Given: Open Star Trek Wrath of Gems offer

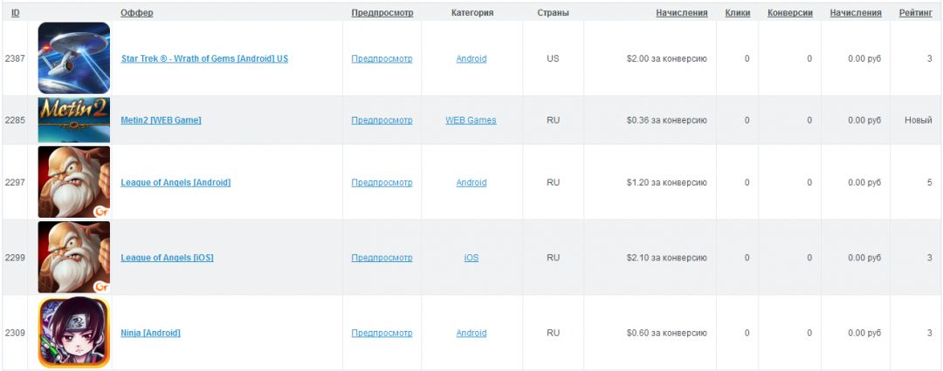Looking at the screenshot, I should [x=204, y=59].
